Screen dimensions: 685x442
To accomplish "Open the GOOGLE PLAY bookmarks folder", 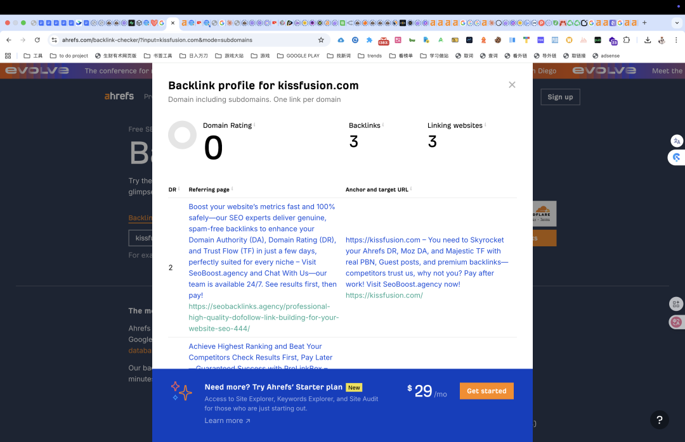I will click(298, 56).
